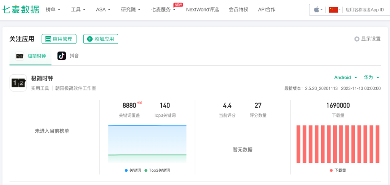This screenshot has width=390, height=185.
Task: Open the 极简时钟 app title link
Action: [x=42, y=79]
